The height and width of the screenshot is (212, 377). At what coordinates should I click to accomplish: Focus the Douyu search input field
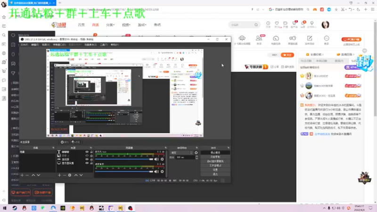242,25
